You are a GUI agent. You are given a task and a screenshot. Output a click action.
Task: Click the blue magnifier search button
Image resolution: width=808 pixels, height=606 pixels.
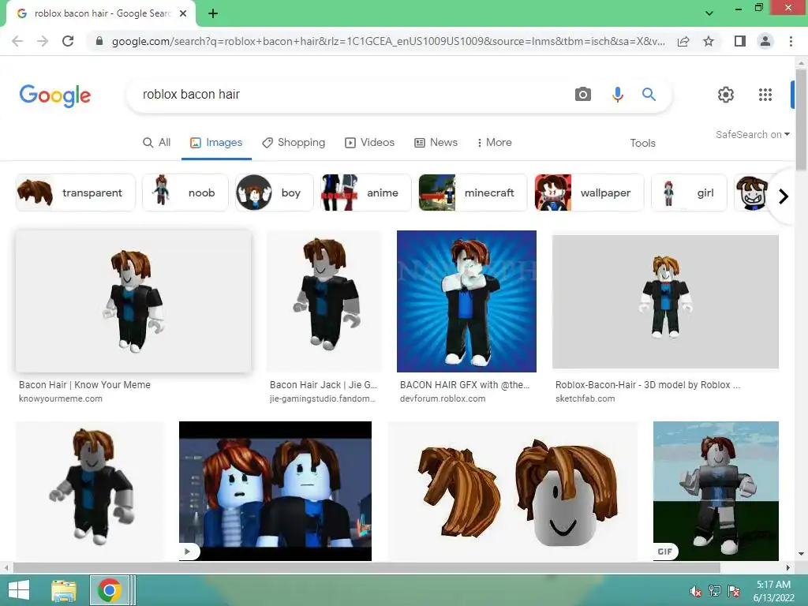(649, 95)
